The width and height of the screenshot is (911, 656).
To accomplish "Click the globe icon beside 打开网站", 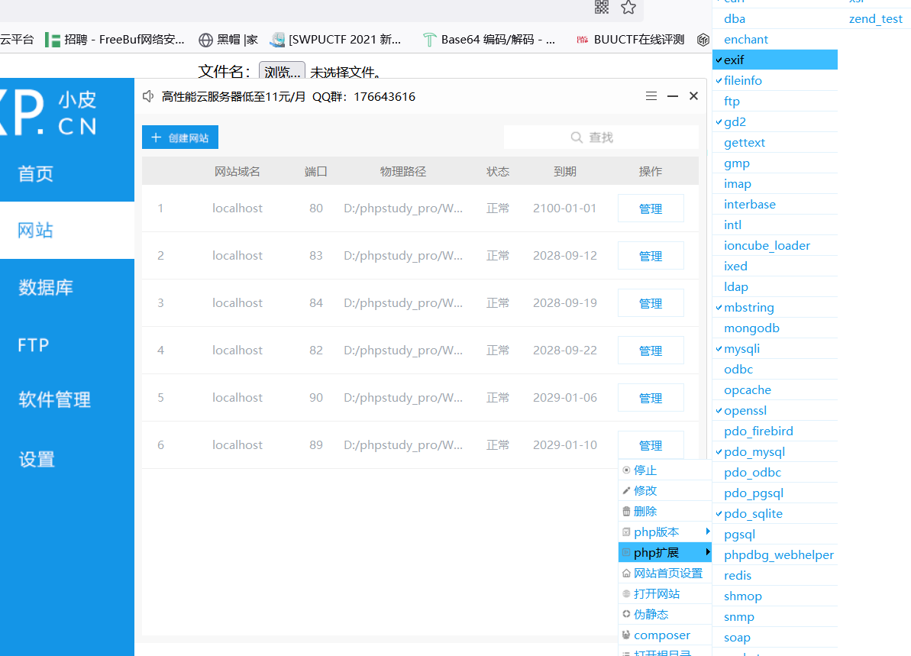I will pos(626,594).
